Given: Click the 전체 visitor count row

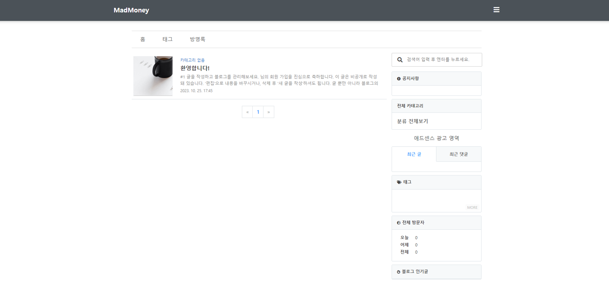Looking at the screenshot, I should click(409, 252).
